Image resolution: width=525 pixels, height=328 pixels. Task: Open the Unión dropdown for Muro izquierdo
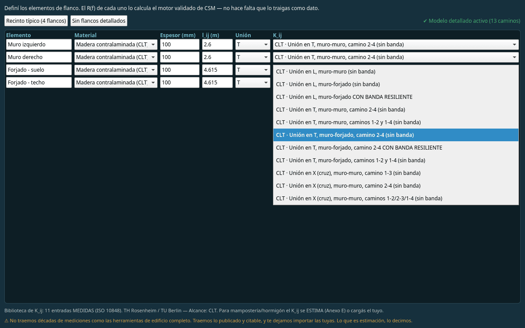point(253,45)
